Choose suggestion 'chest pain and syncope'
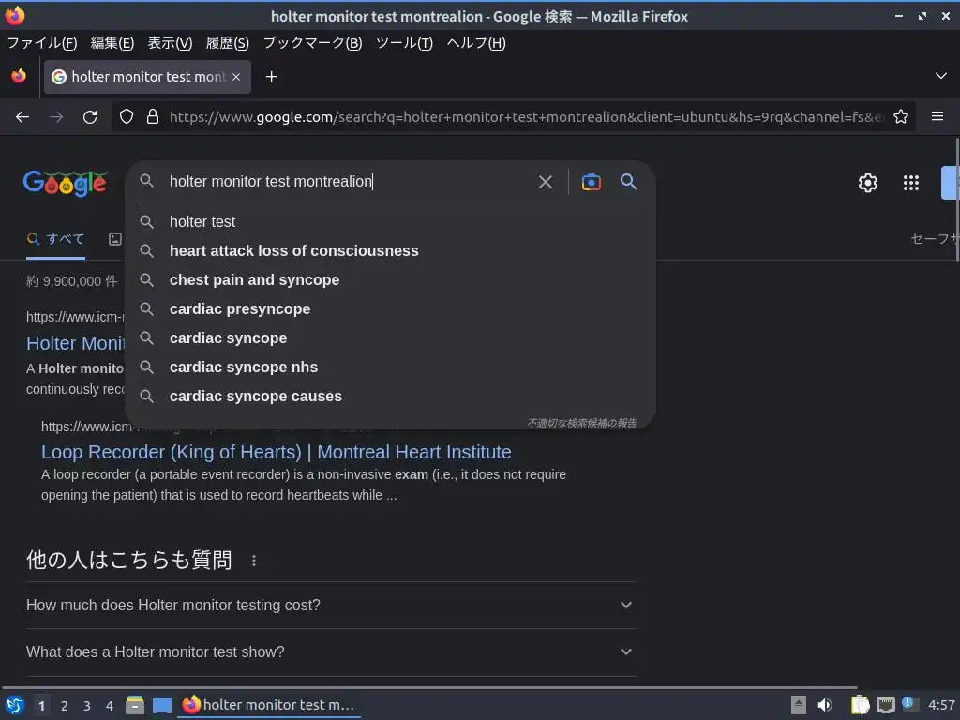960x720 pixels. click(390, 279)
